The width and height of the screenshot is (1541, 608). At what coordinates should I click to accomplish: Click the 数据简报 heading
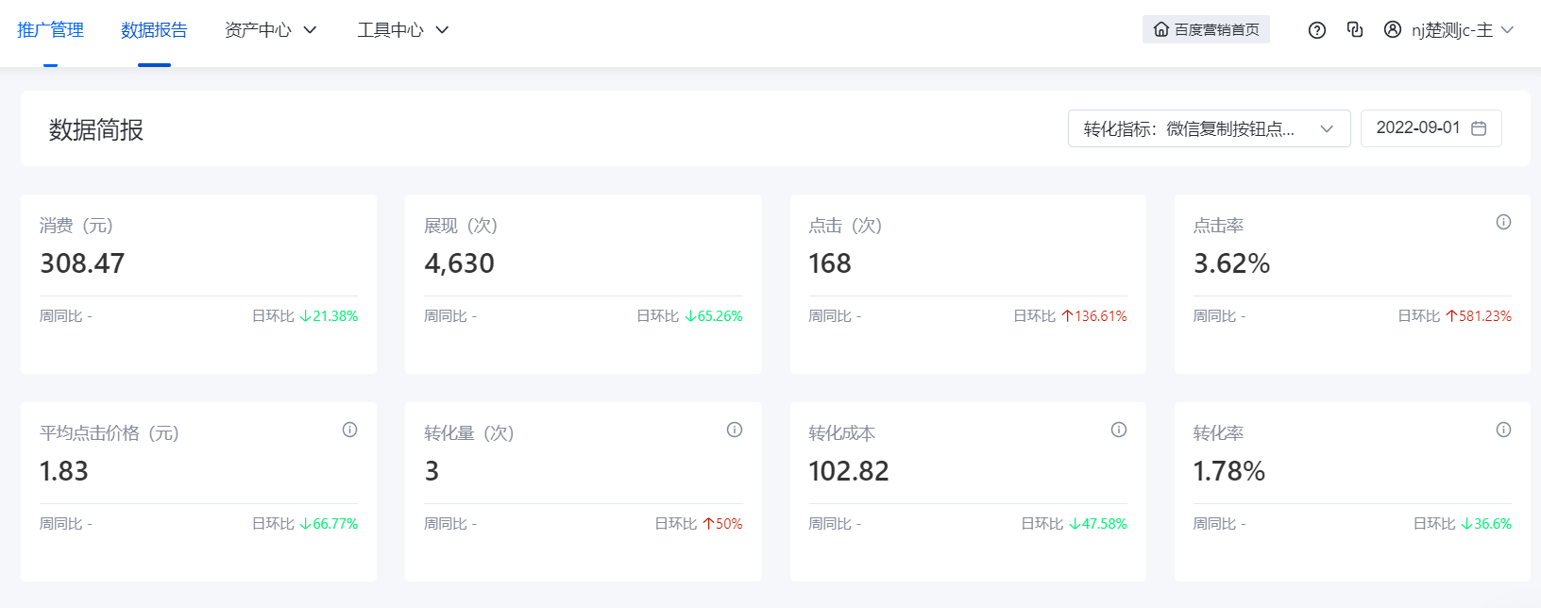96,130
